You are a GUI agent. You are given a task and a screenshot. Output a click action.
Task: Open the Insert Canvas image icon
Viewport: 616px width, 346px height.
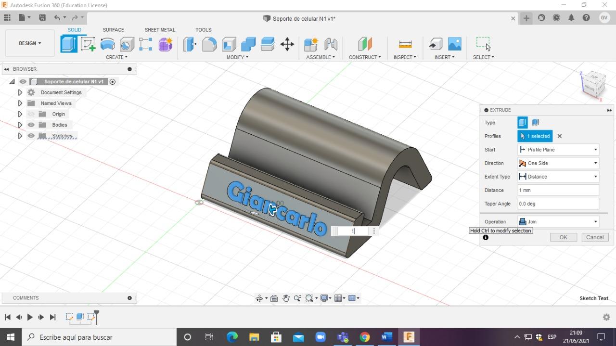point(454,44)
